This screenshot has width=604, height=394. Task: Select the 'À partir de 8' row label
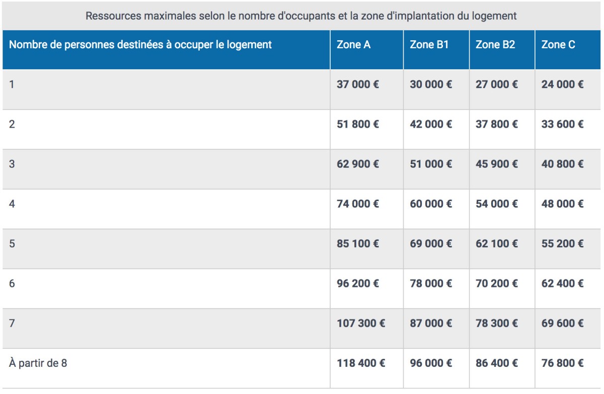click(x=38, y=363)
